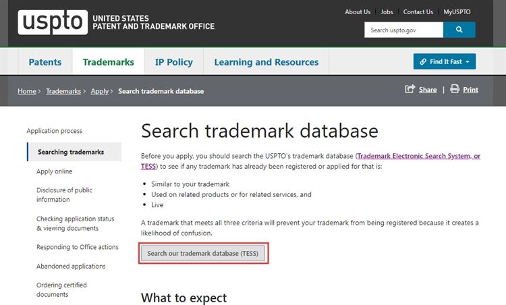Screen dimensions: 506x305
Task: Select Disclosure of public information
Action: click(x=64, y=194)
